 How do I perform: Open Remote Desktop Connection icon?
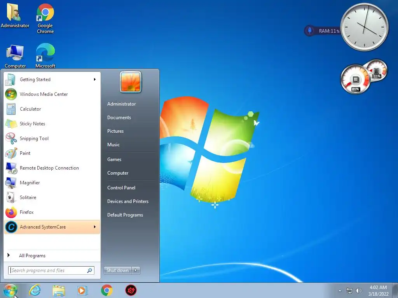[x=11, y=168]
